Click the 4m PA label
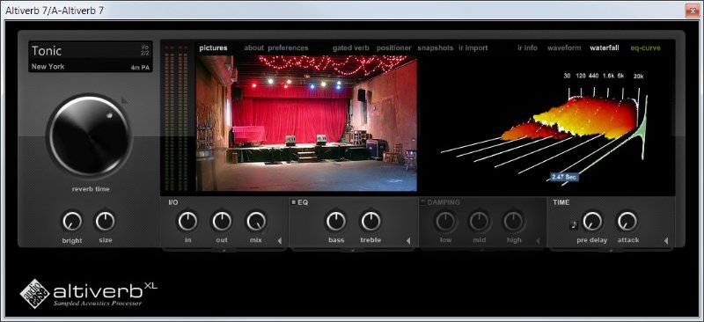 pyautogui.click(x=140, y=69)
